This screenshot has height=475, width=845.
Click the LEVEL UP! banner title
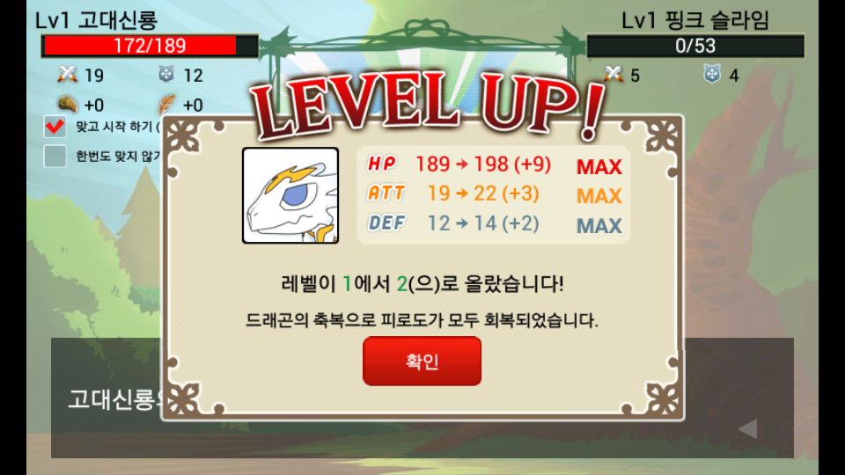coord(429,105)
